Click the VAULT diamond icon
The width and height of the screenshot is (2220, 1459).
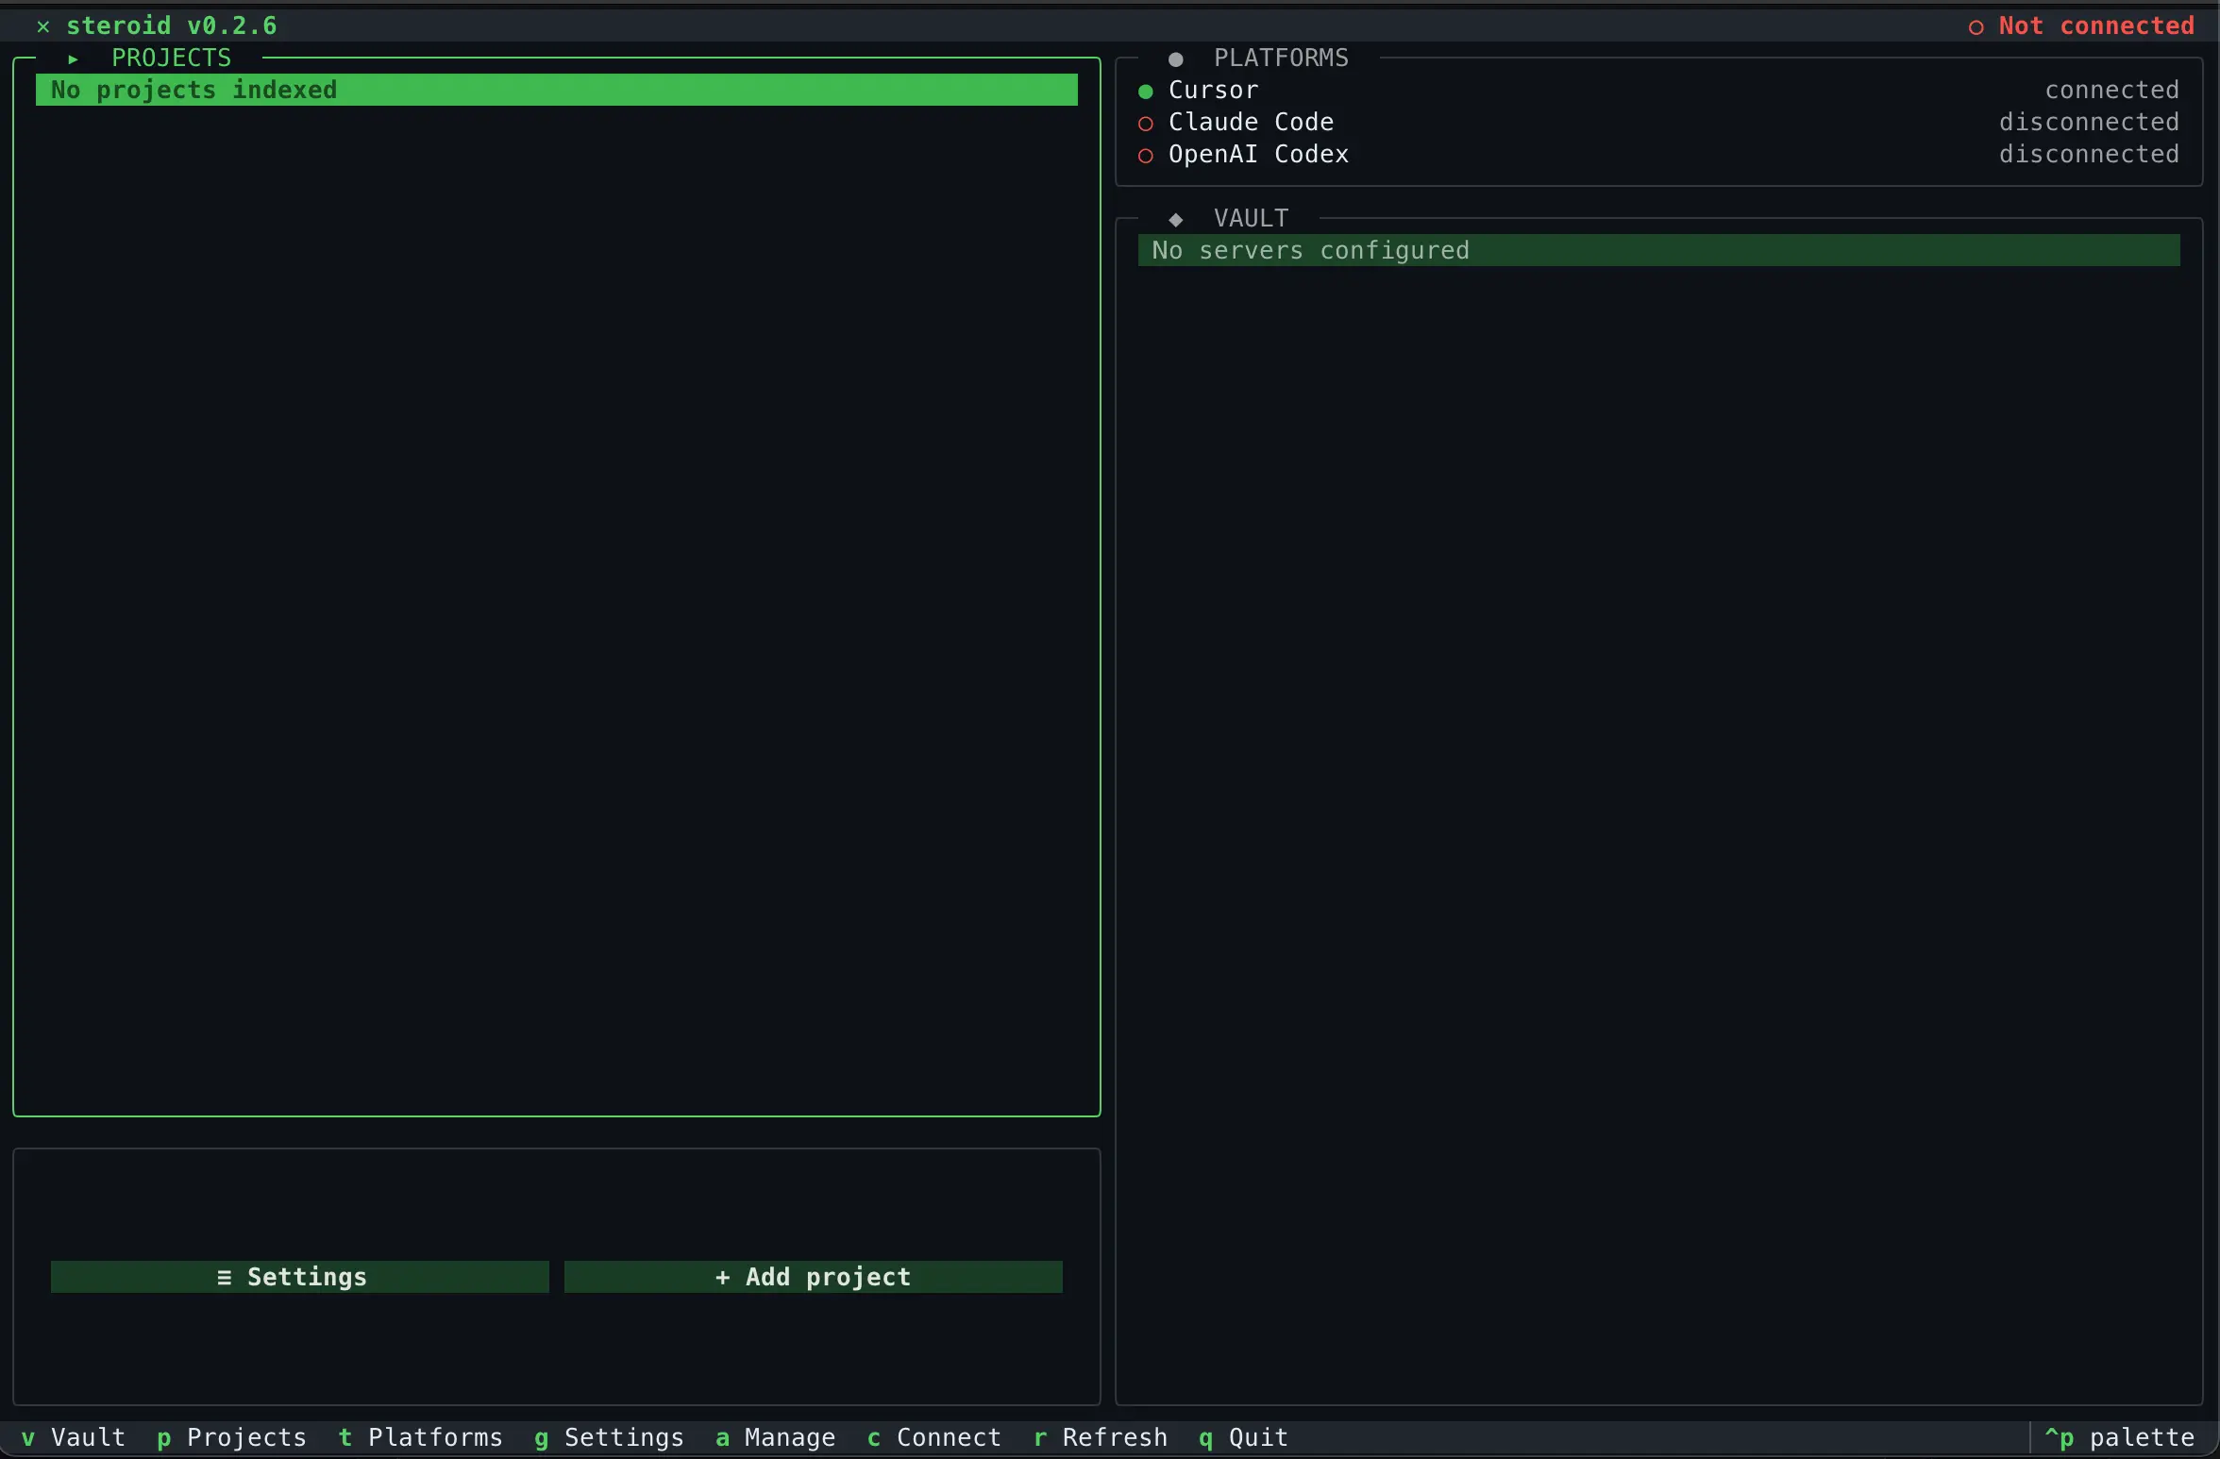(1176, 220)
